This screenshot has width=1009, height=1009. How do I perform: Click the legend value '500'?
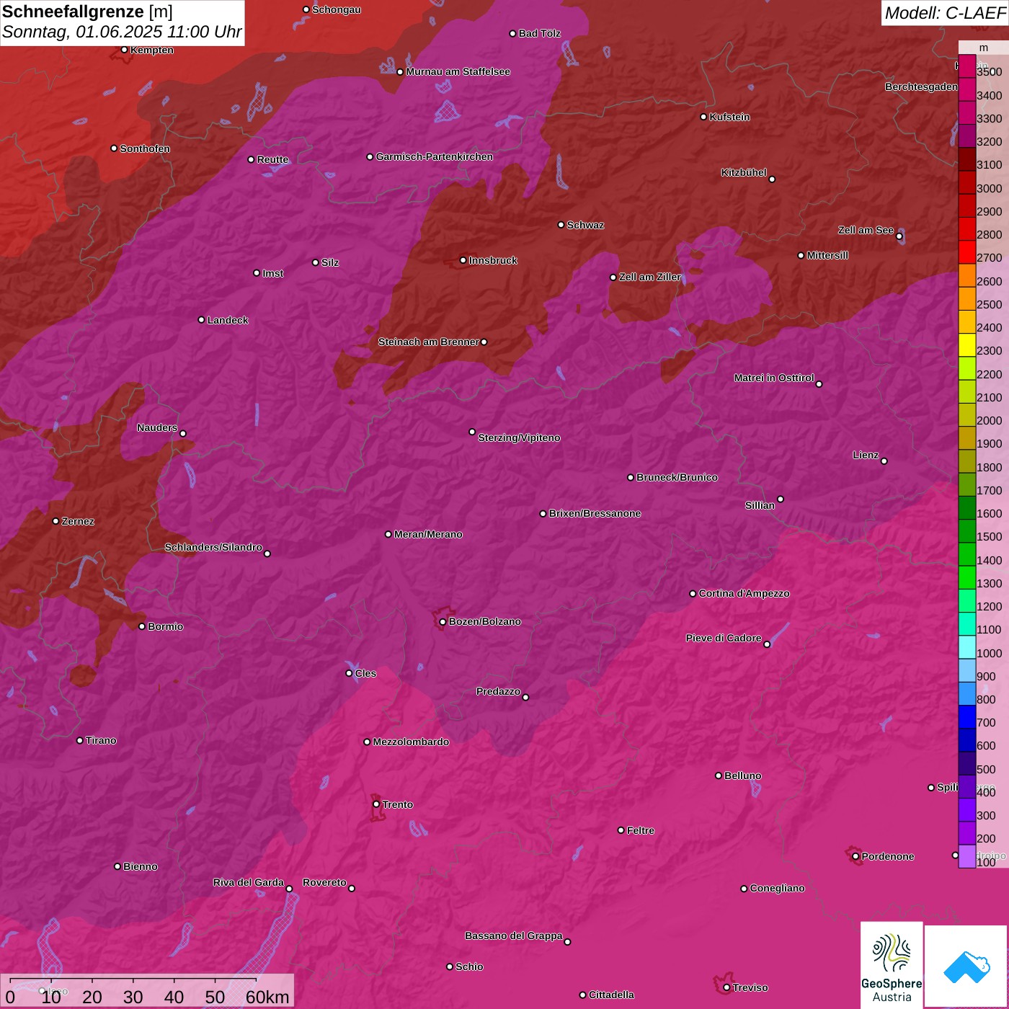pos(986,770)
